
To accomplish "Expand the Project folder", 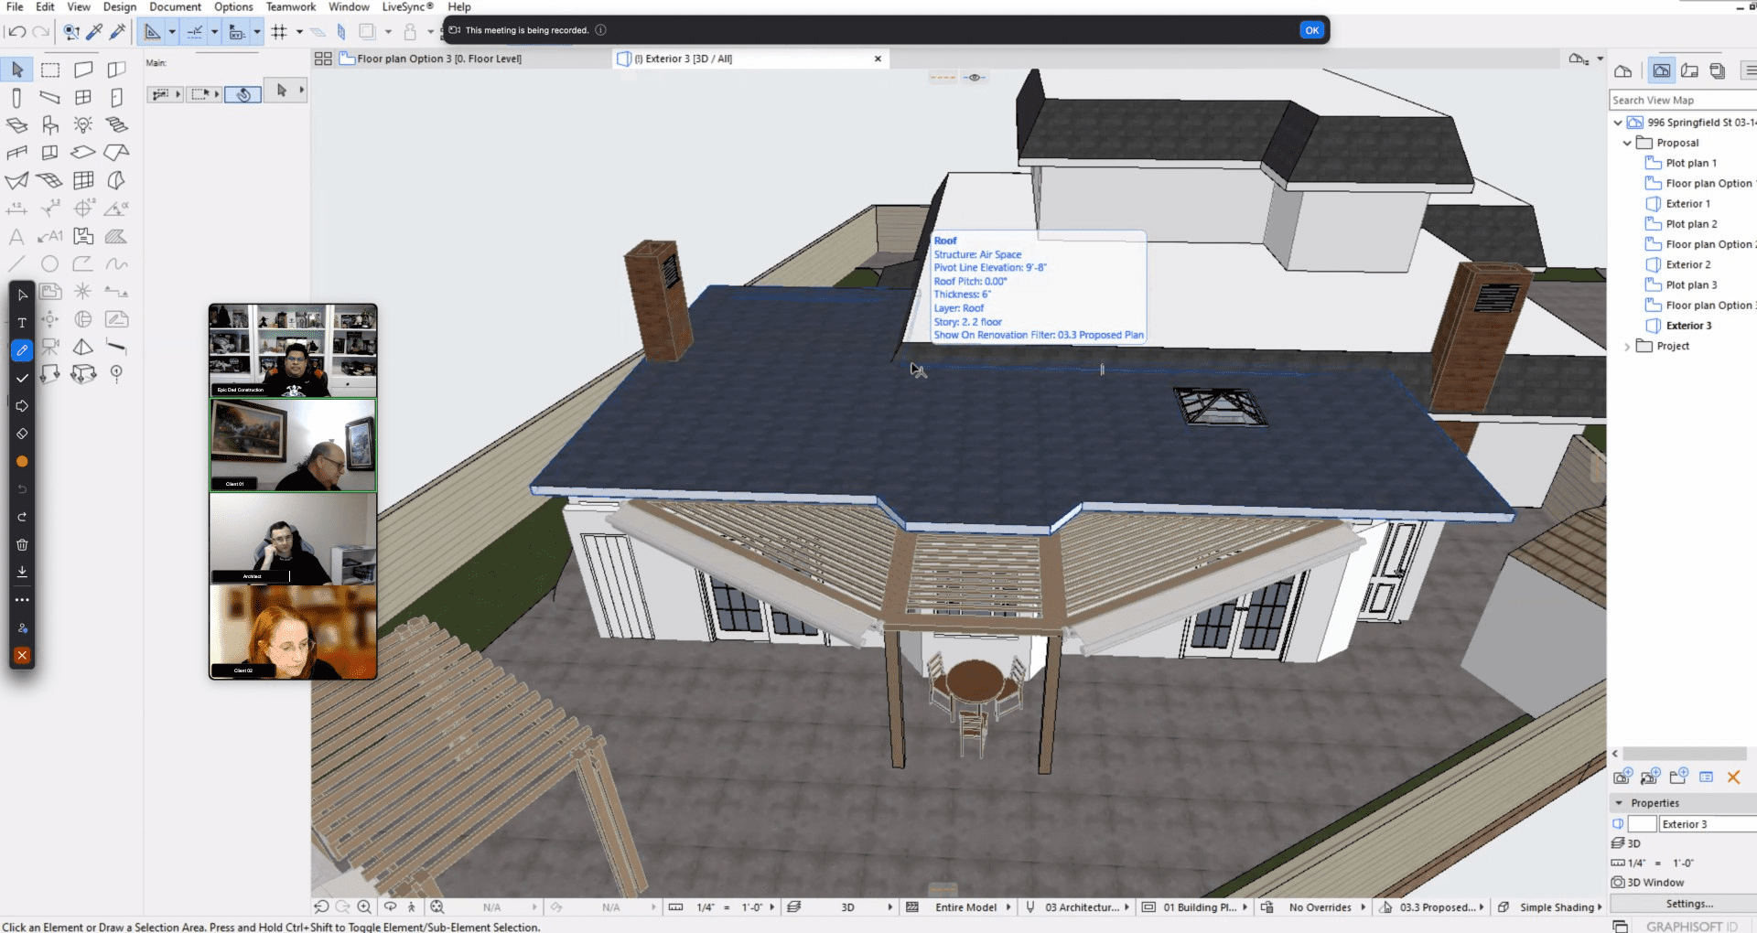I will (1627, 347).
